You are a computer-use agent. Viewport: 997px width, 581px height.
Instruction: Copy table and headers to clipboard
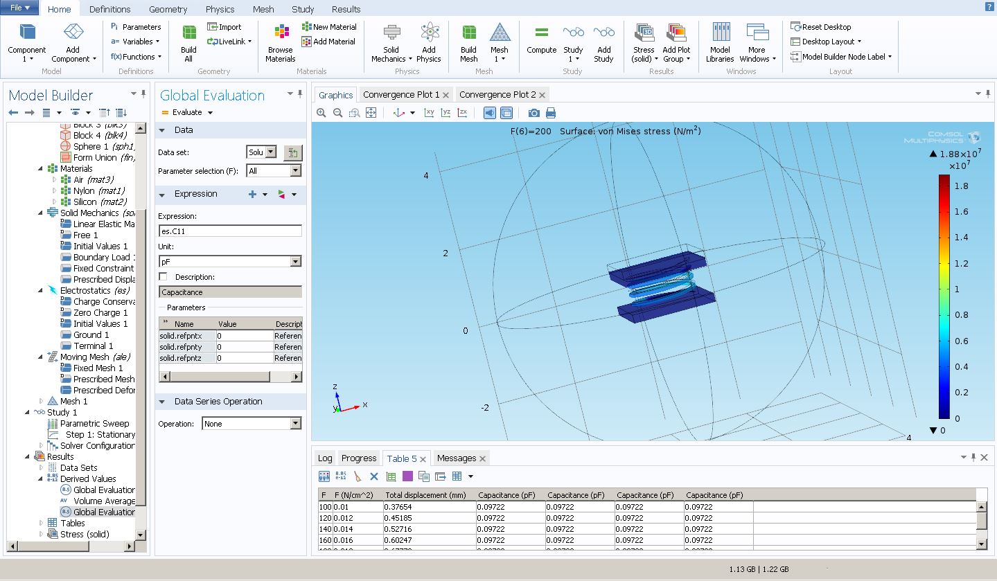(x=424, y=476)
